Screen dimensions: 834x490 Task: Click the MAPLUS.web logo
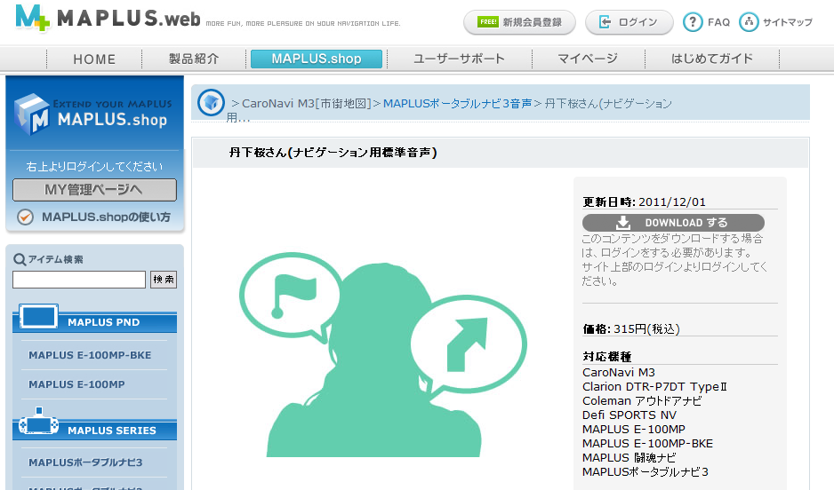pyautogui.click(x=108, y=18)
